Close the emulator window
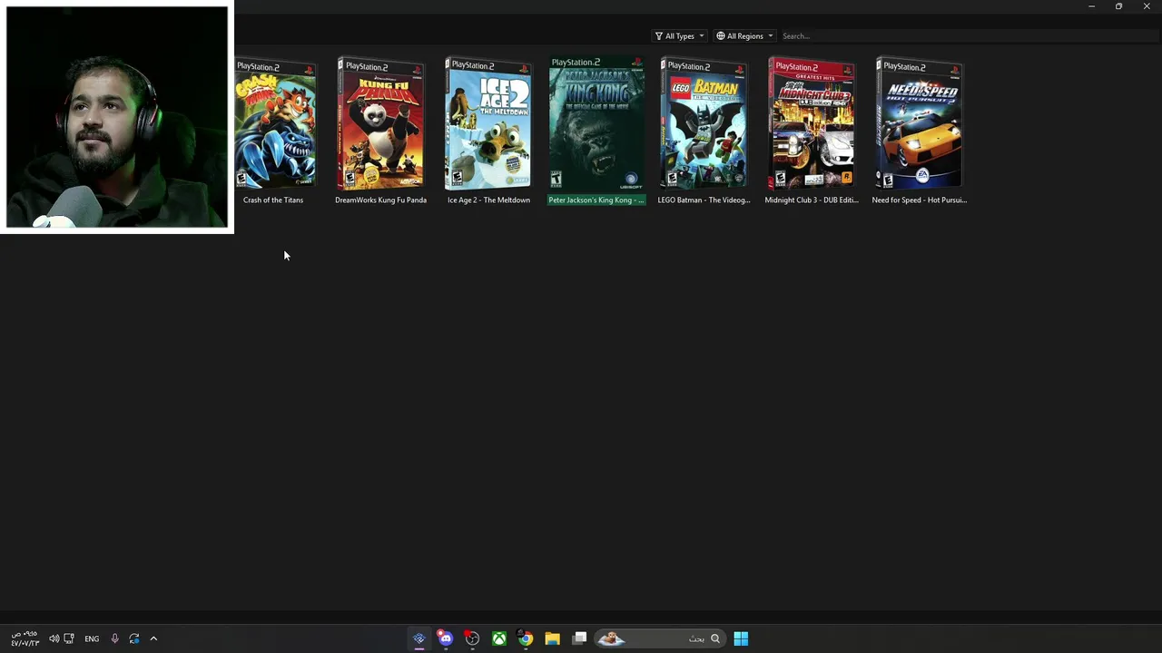Viewport: 1162px width, 653px height. point(1147,6)
